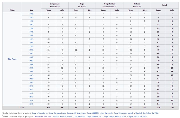The width and height of the screenshot is (180, 118).
Task: Click the 1990 year link
Action: point(31,14)
